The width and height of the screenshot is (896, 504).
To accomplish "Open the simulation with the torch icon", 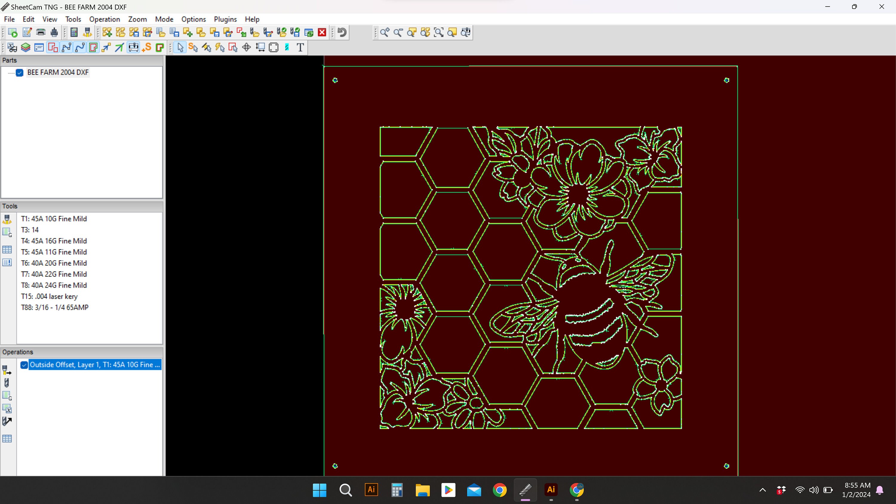I will tap(87, 32).
